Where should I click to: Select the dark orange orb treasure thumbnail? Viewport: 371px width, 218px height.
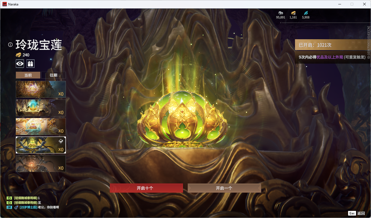(41, 163)
